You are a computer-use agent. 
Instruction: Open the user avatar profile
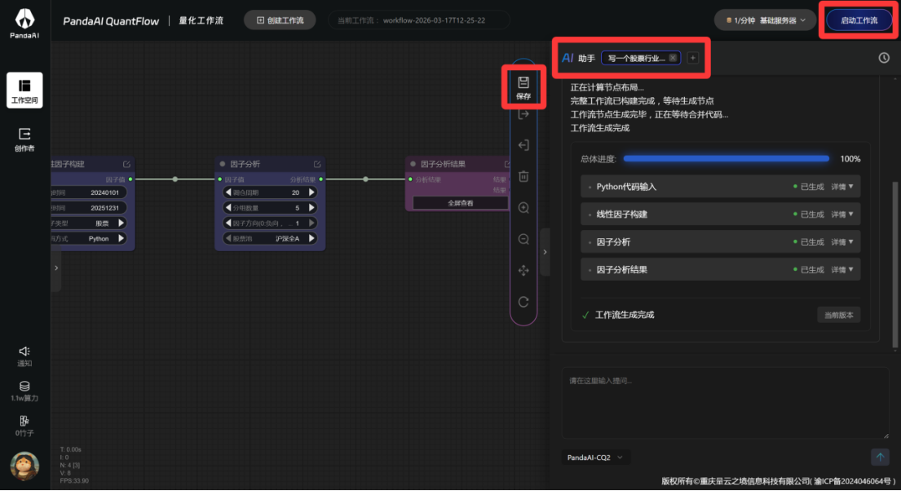(24, 465)
